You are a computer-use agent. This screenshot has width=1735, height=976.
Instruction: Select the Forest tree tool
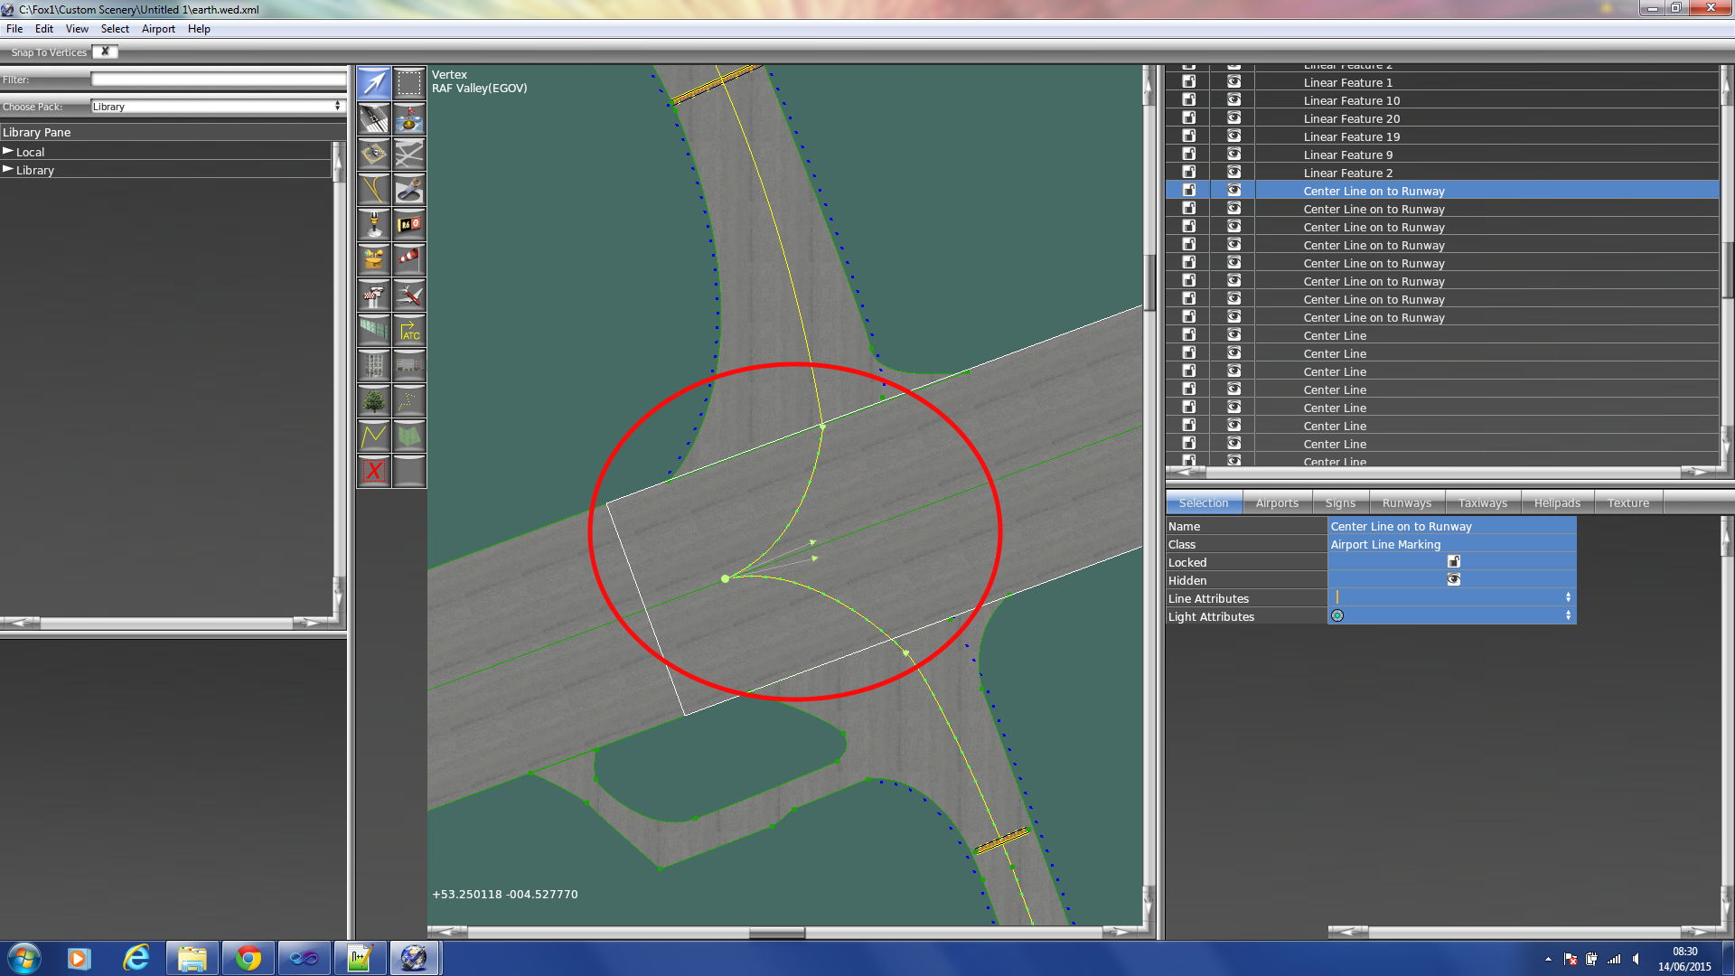[373, 400]
